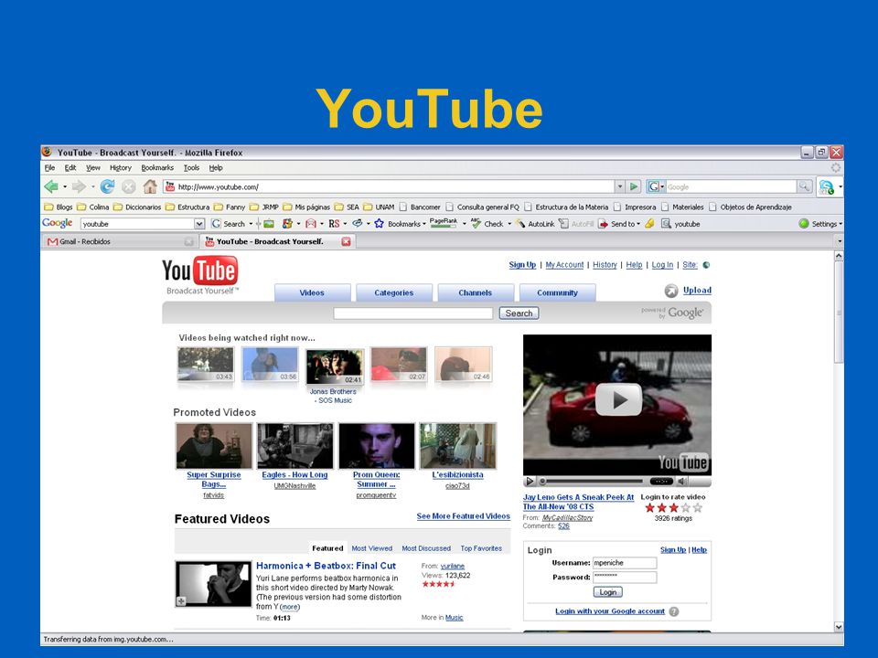The width and height of the screenshot is (878, 658).
Task: Click the RS feed toolbar icon
Action: tap(335, 224)
